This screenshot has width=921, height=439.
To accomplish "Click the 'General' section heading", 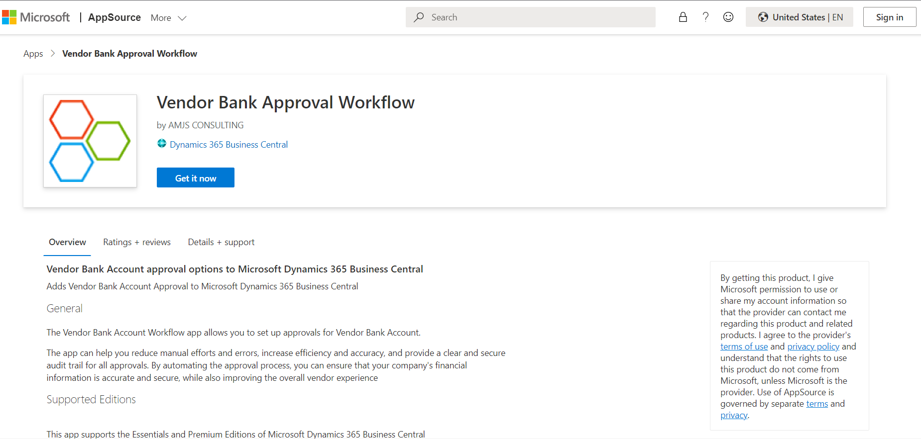I will coord(65,308).
